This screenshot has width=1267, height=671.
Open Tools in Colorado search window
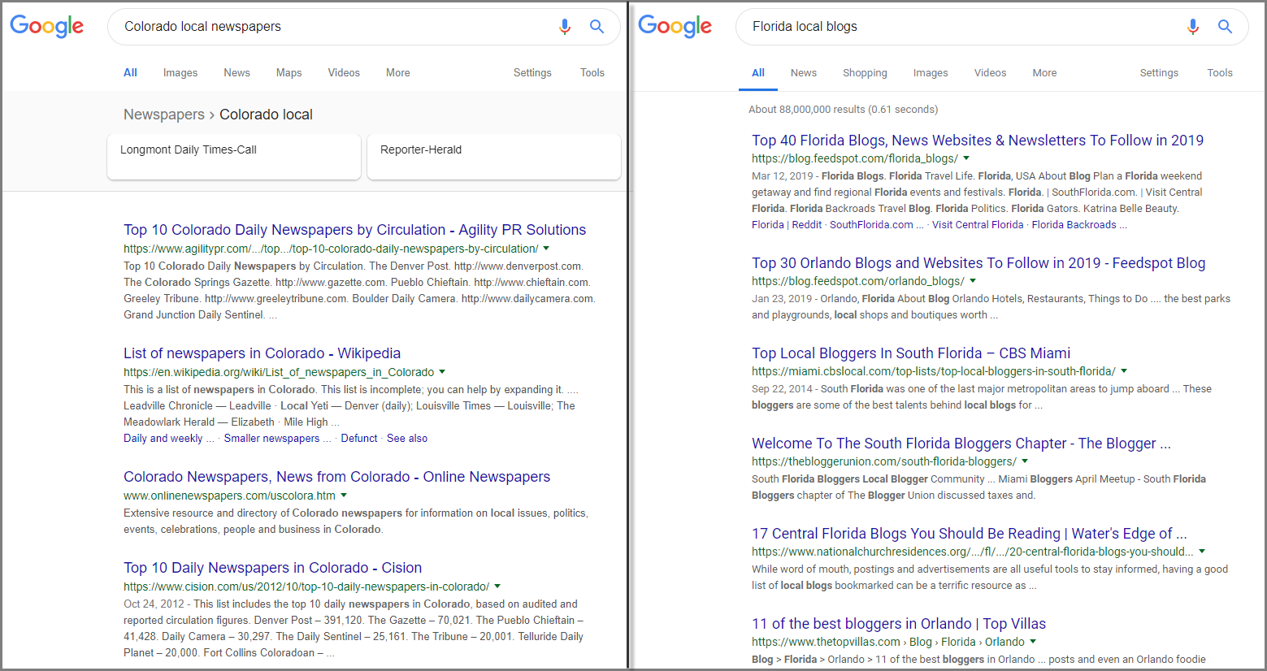tap(592, 72)
